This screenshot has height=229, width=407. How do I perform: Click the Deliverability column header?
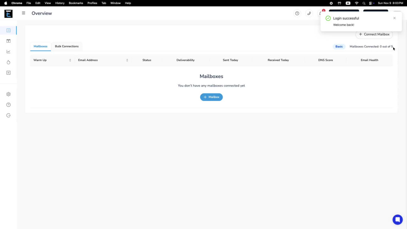tap(185, 60)
